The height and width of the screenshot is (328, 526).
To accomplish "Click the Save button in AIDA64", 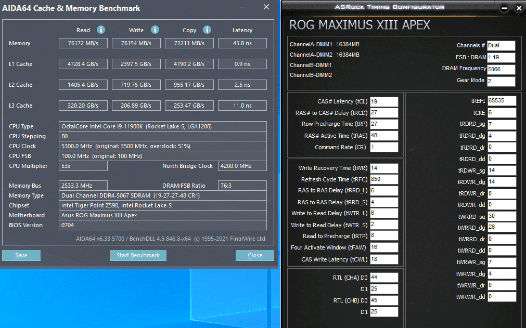I will click(21, 255).
